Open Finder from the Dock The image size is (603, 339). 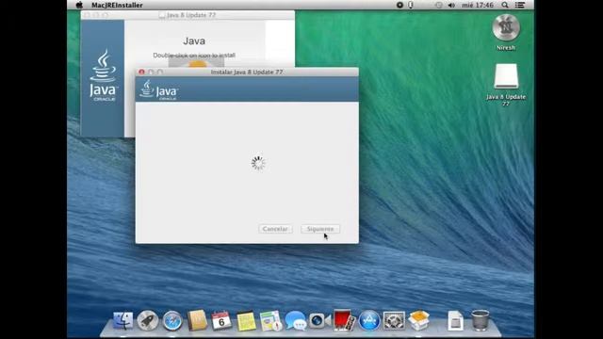pos(123,320)
